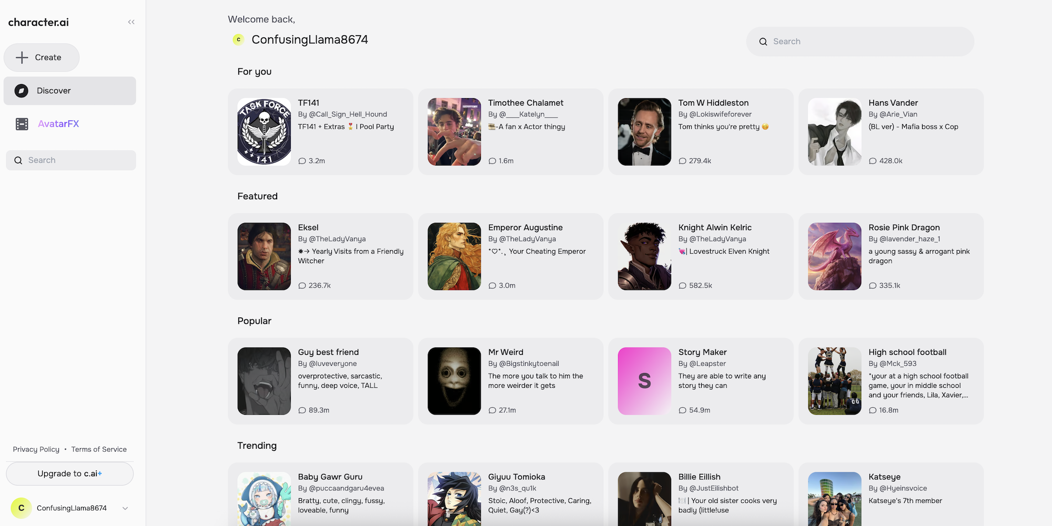Viewport: 1052px width, 526px height.
Task: Open the Story Maker pink S thumbnail
Action: [x=644, y=381]
